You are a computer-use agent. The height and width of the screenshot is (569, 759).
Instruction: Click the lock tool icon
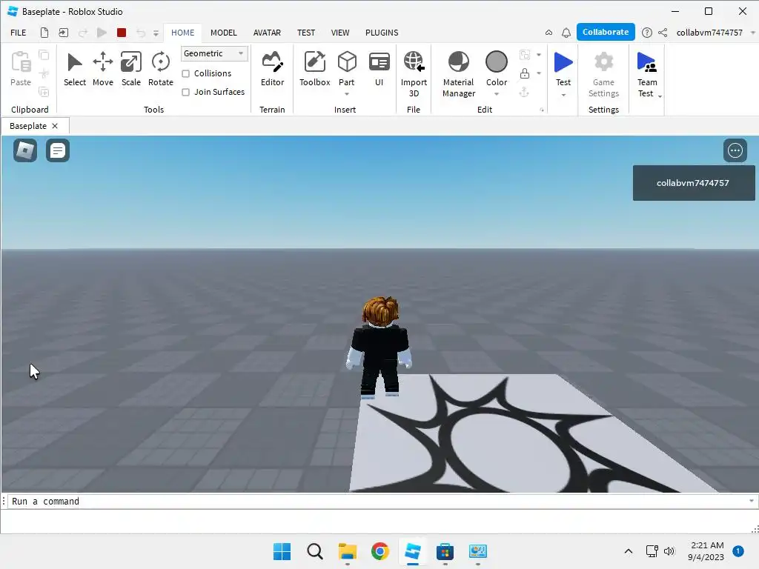pos(524,73)
